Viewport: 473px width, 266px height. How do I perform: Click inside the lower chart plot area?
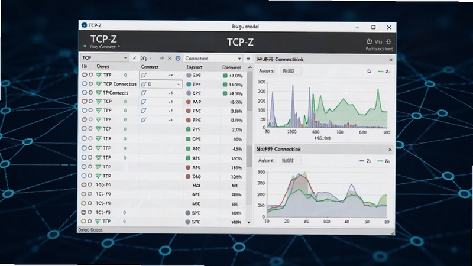pyautogui.click(x=326, y=194)
